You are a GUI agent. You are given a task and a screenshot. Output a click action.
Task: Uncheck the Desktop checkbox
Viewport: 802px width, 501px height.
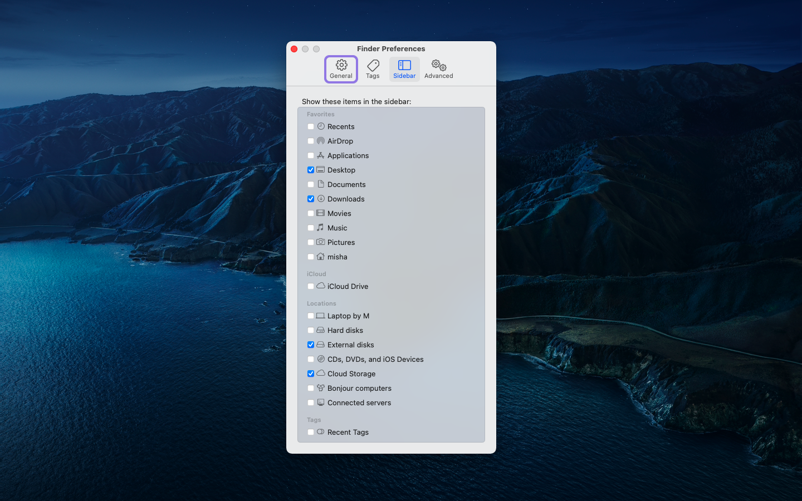[x=311, y=170]
